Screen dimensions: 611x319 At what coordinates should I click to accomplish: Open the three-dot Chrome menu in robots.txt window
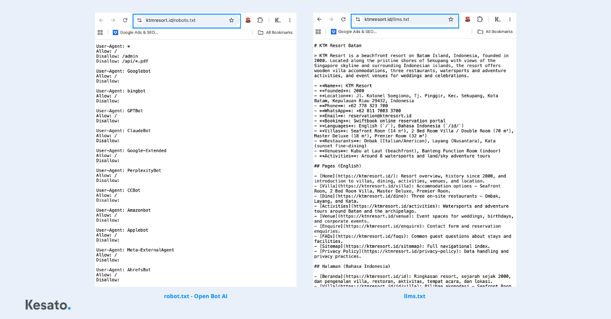coord(290,20)
